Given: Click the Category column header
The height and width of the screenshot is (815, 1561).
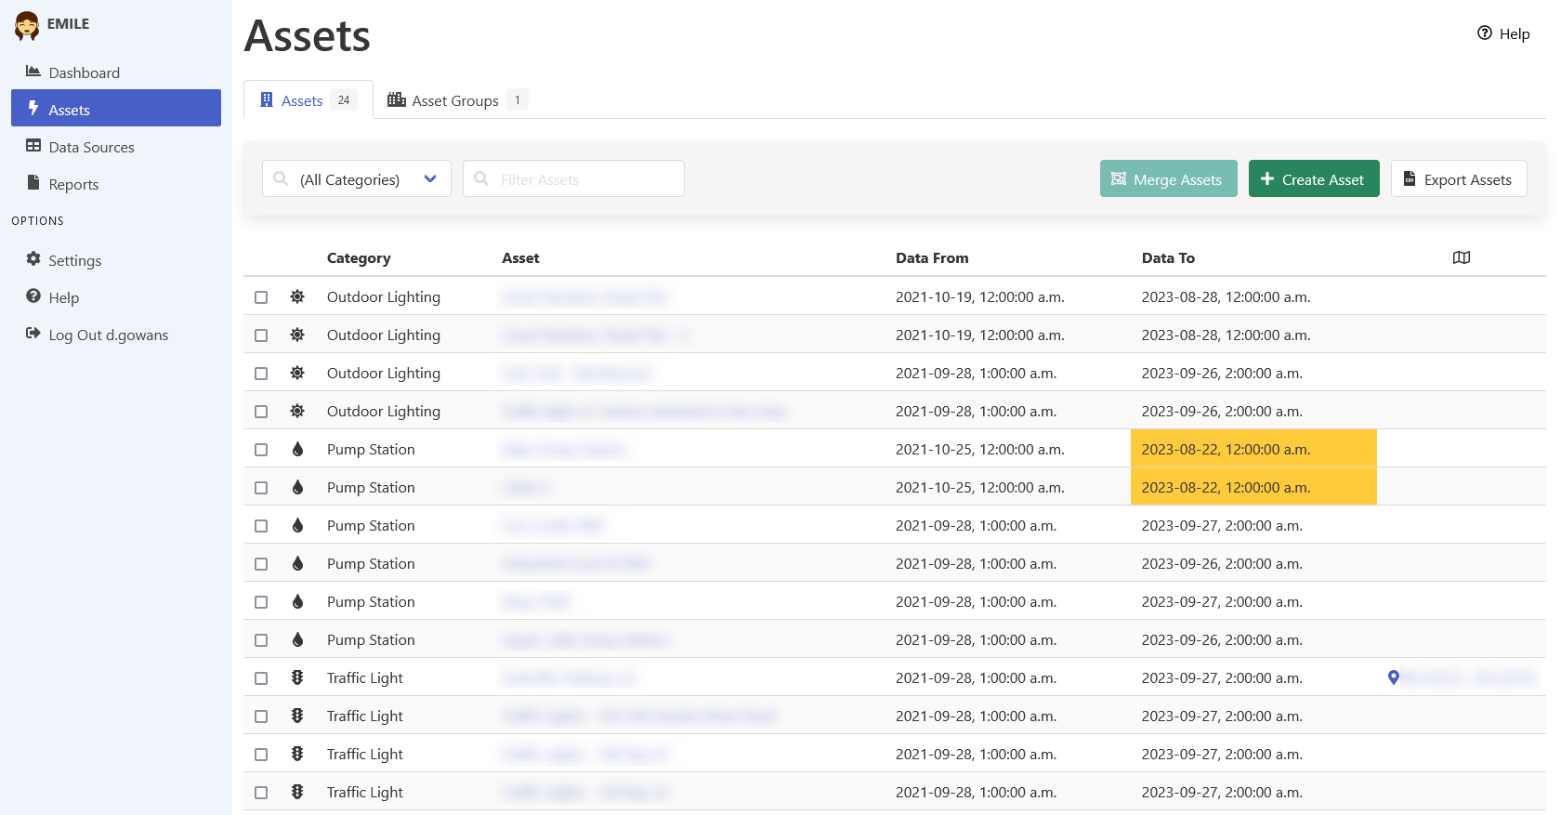Looking at the screenshot, I should 359,257.
